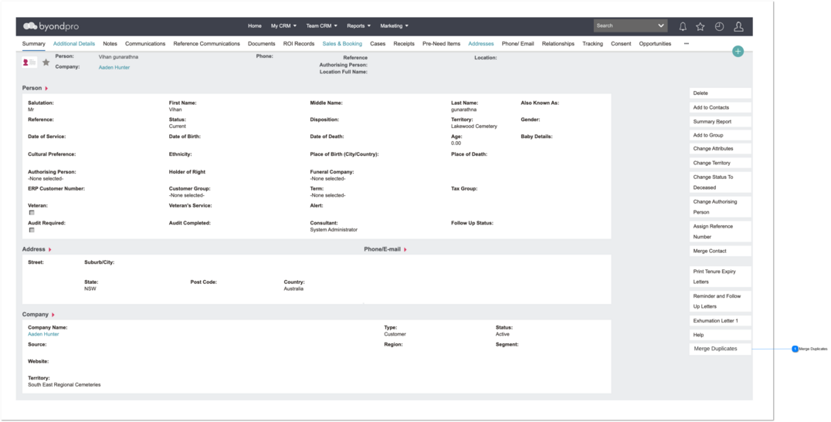Click the Assign Reference Number button
This screenshot has width=831, height=422.
click(721, 231)
